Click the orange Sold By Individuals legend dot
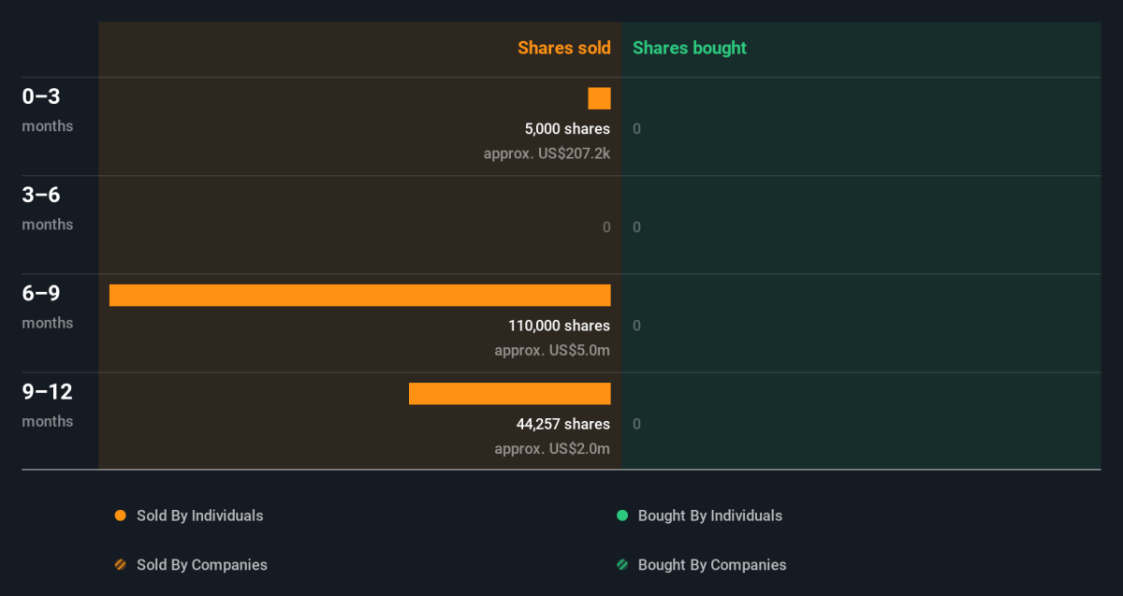This screenshot has height=596, width=1123. (120, 516)
